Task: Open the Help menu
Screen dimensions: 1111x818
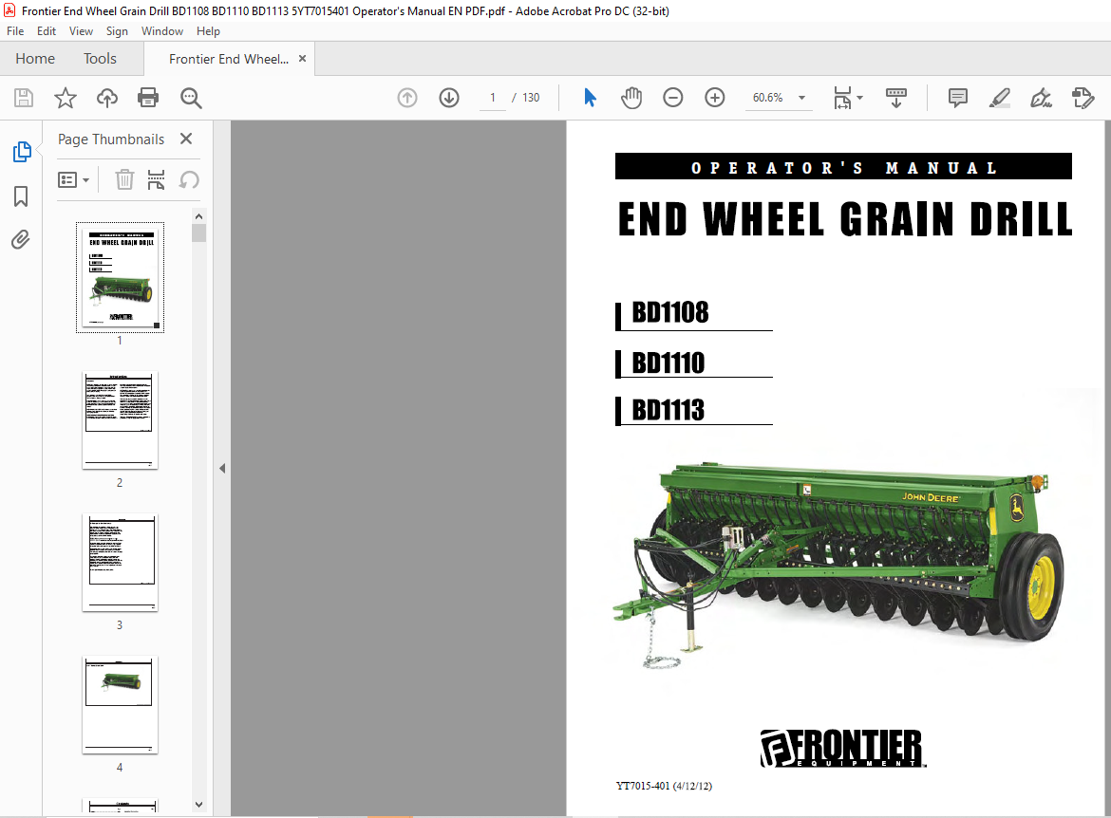Action: point(208,31)
